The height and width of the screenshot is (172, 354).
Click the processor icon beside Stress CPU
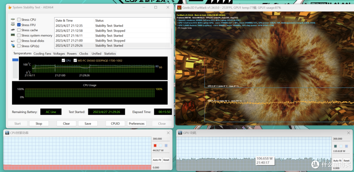coord(13,20)
